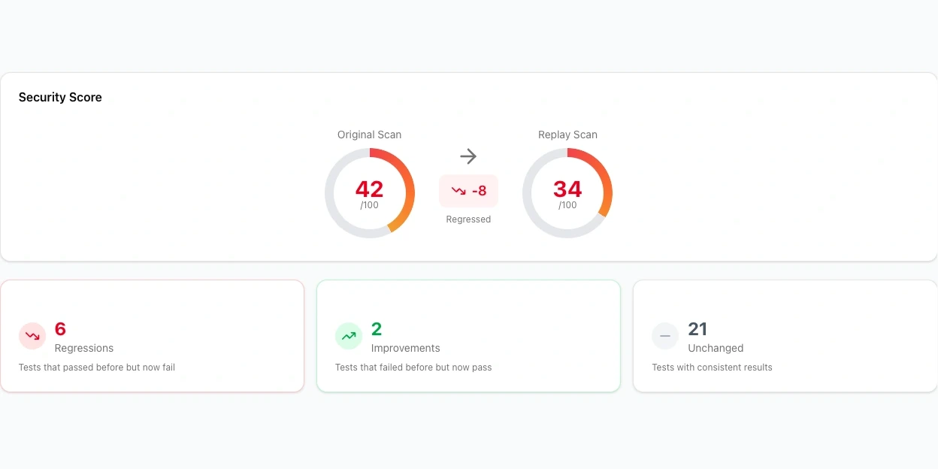Click the Unchanged label

[716, 348]
